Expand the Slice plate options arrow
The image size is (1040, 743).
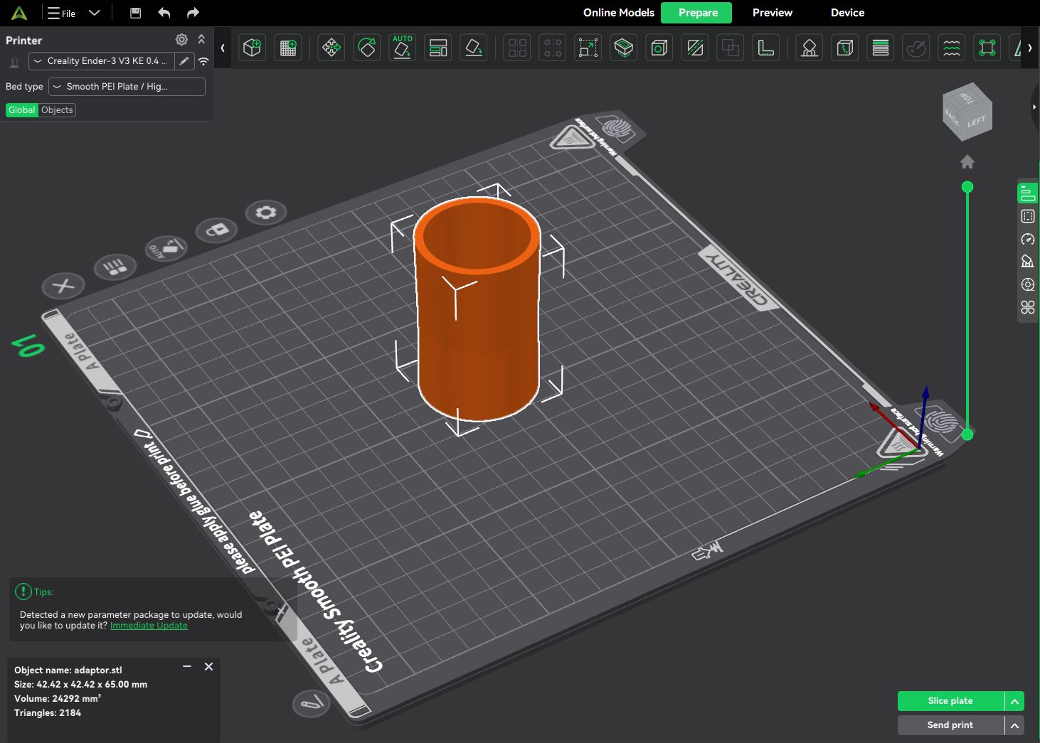(1014, 701)
